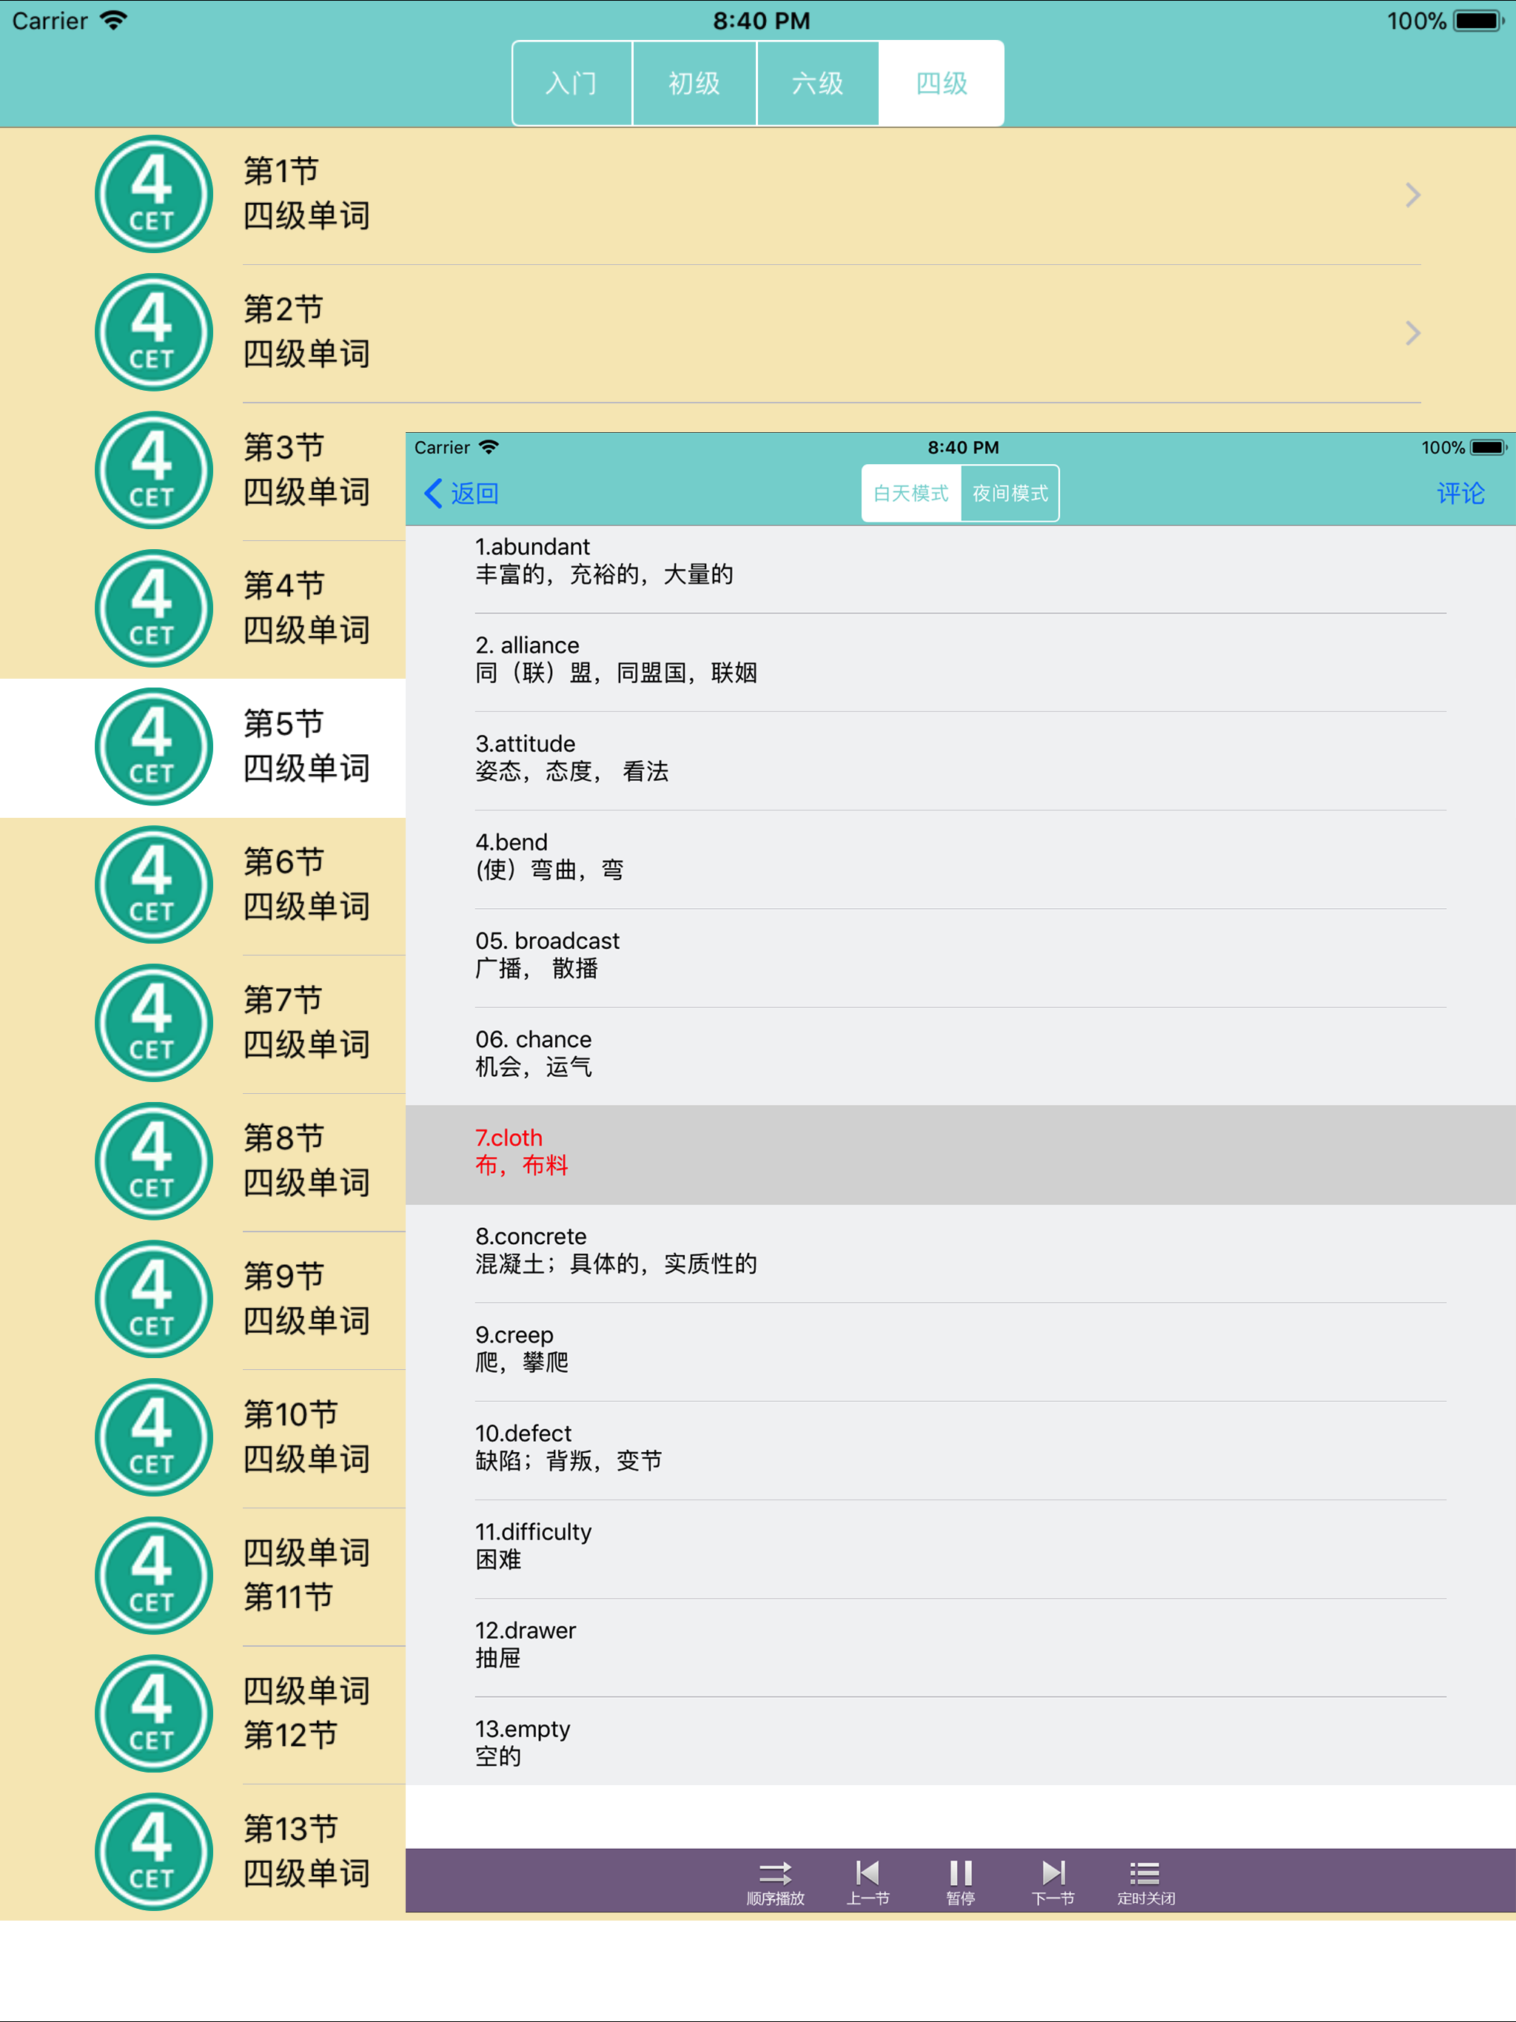Tap the CET 4 icon for 第1节
1516x2022 pixels.
154,194
